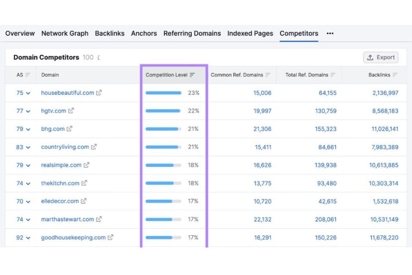
Task: Go to Referring Domains tab
Action: tap(192, 33)
